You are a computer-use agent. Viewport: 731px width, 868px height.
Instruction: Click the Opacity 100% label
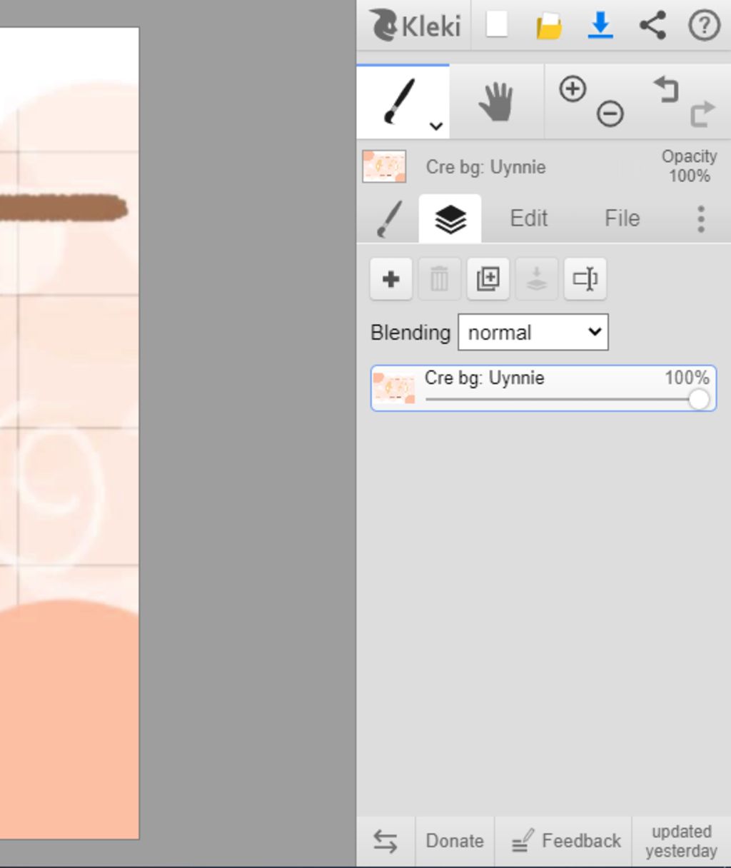point(689,166)
